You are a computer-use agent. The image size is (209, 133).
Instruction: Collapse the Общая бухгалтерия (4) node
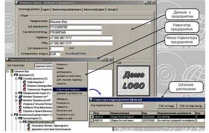tap(21, 122)
